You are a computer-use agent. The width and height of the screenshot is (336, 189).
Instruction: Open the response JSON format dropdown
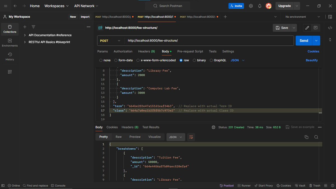coord(176,137)
